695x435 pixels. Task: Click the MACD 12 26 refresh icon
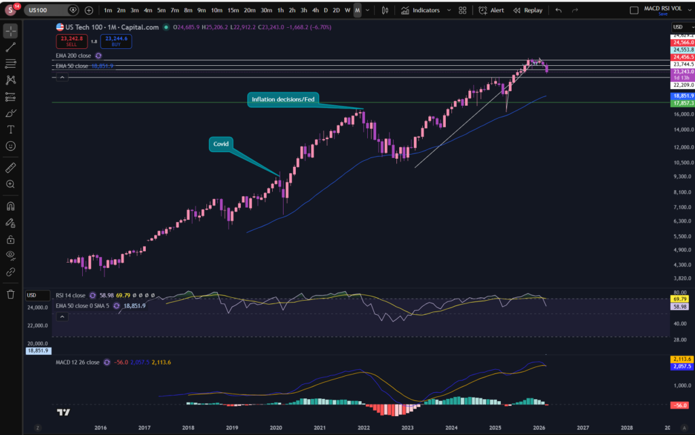click(x=107, y=362)
